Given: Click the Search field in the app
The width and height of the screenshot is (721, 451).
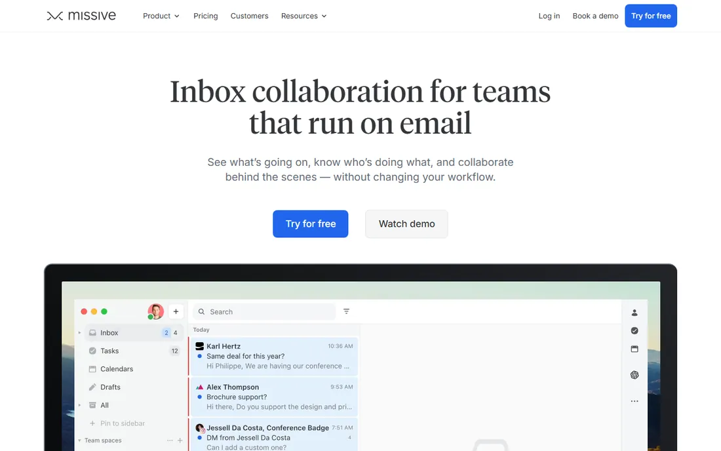Looking at the screenshot, I should [264, 311].
